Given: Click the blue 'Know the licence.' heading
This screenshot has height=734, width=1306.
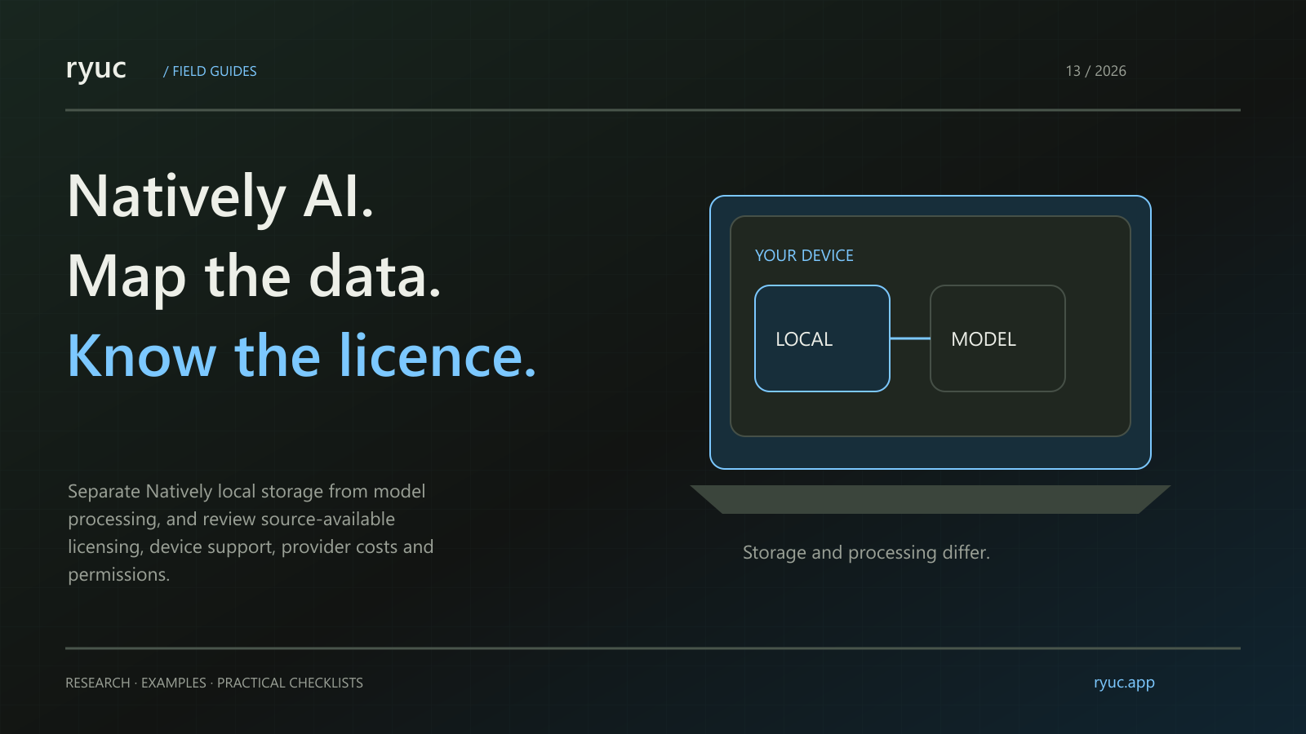Looking at the screenshot, I should pyautogui.click(x=302, y=356).
